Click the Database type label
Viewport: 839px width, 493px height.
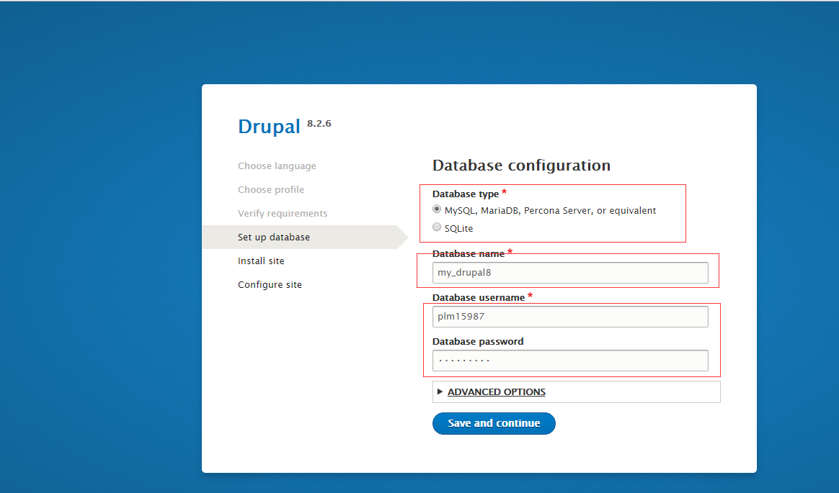click(466, 194)
